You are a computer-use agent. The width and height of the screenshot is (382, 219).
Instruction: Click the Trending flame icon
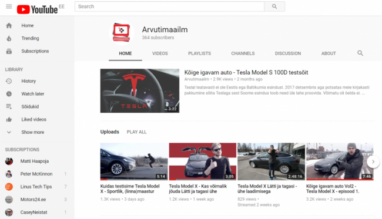9,38
